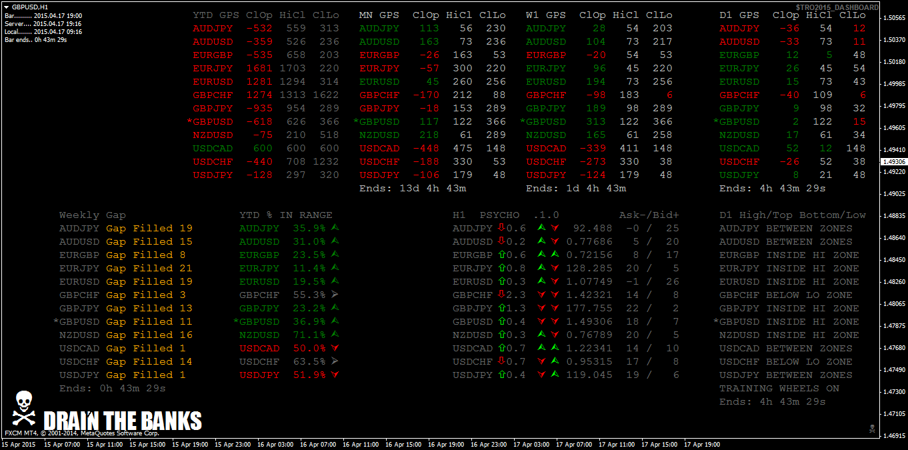908x450 pixels.
Task: Click the text Ends: 0h 43m 29s under Weekly Gap
Action: coord(113,388)
